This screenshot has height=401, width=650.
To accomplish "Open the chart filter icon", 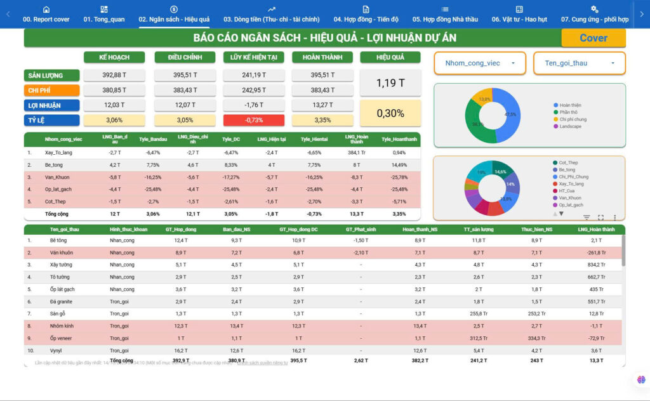I will click(586, 217).
